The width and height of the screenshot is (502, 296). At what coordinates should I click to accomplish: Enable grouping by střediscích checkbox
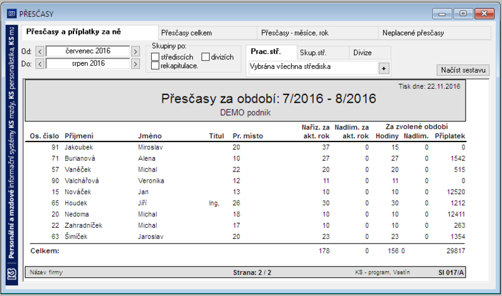[x=155, y=57]
